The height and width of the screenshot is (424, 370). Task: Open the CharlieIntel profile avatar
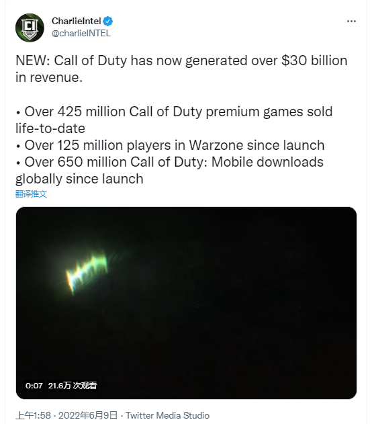30,28
